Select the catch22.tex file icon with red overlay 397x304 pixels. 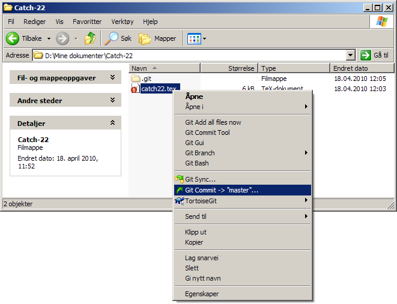pyautogui.click(x=135, y=89)
